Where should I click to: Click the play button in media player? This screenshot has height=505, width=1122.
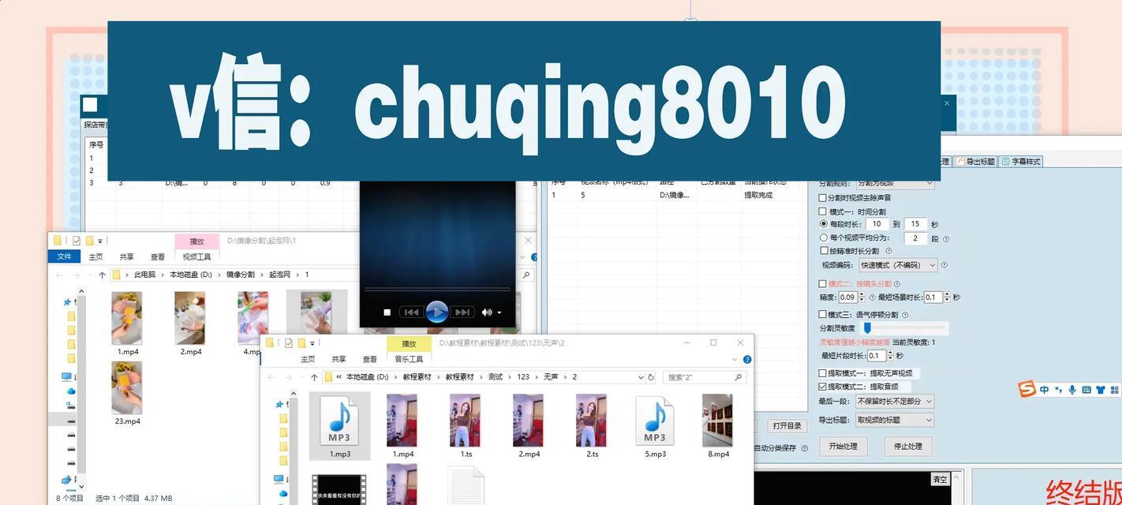[436, 312]
